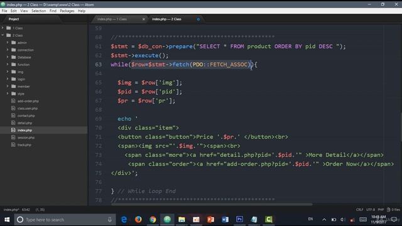Place cursor on $stmt->execute(); line
Screen dimensions: 402x226
pos(139,55)
